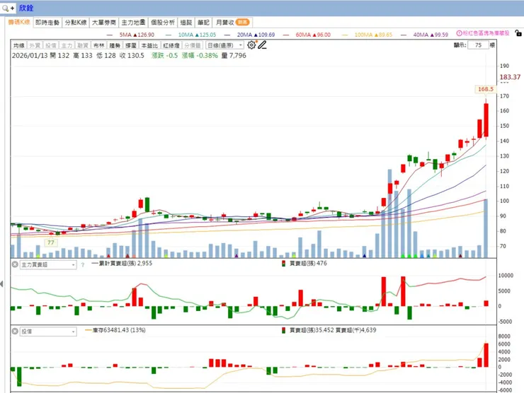Click the 77 low price label
This screenshot has height=393, width=524.
tap(51, 242)
